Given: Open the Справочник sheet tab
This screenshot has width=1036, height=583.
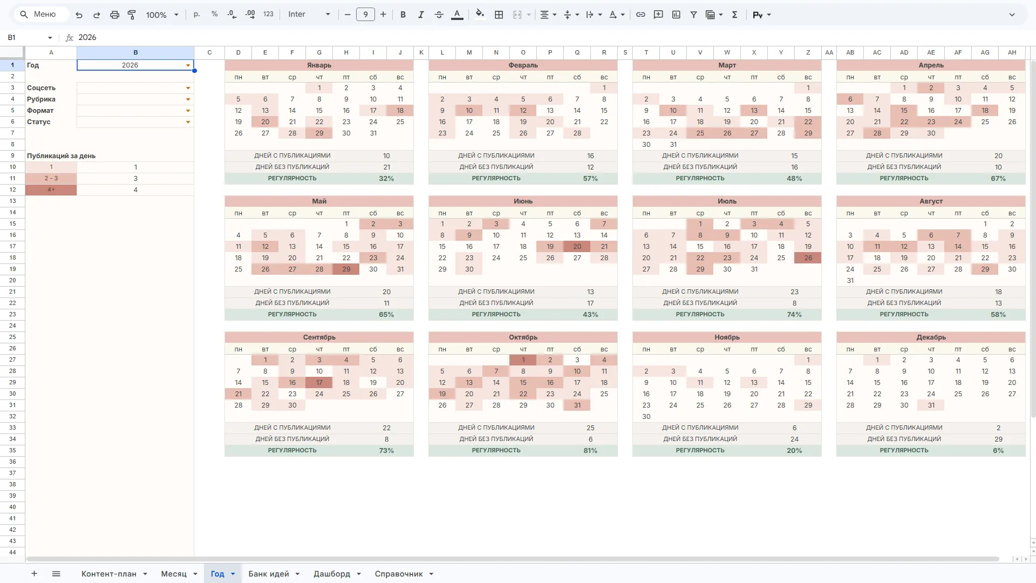Looking at the screenshot, I should click(399, 574).
